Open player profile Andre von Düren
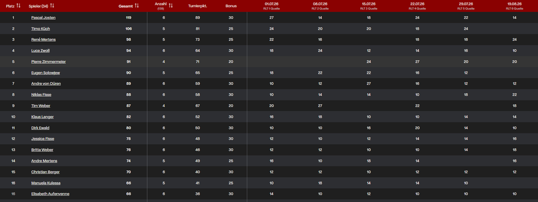This screenshot has height=202, width=538. (x=46, y=84)
